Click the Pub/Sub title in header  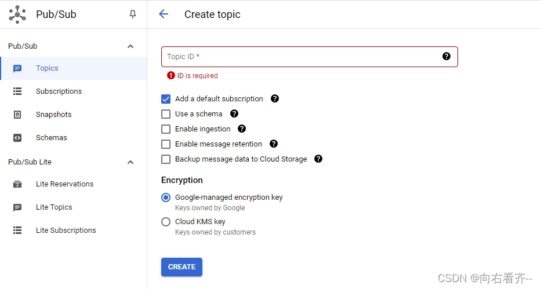[x=56, y=14]
